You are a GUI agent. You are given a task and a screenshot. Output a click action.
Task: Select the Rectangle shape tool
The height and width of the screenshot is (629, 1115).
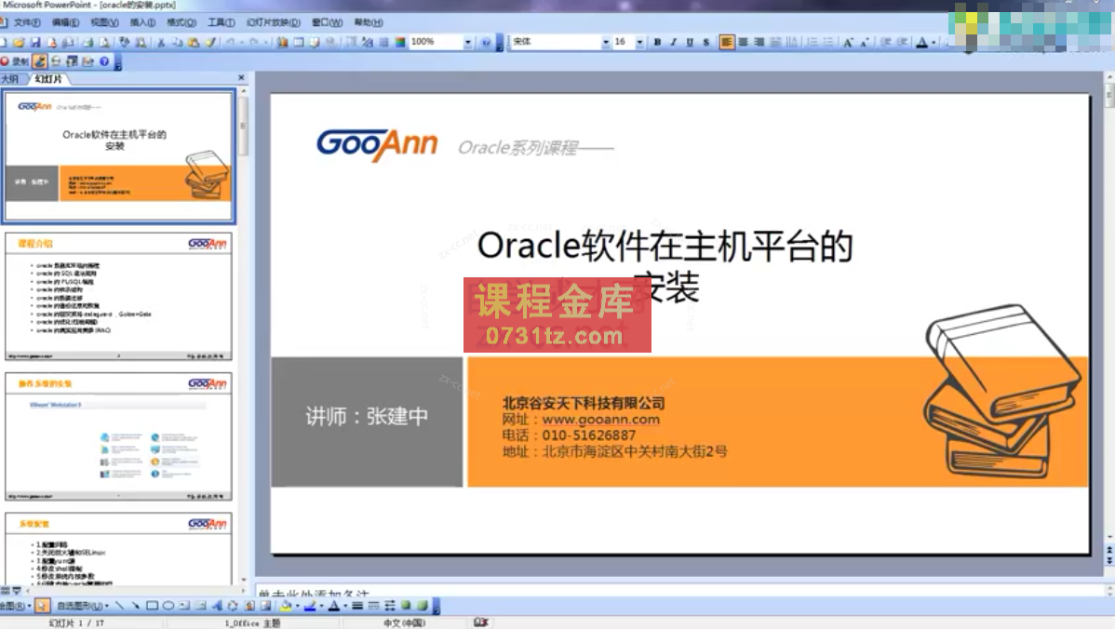152,607
